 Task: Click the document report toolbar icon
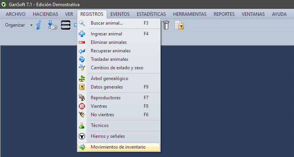(179, 25)
